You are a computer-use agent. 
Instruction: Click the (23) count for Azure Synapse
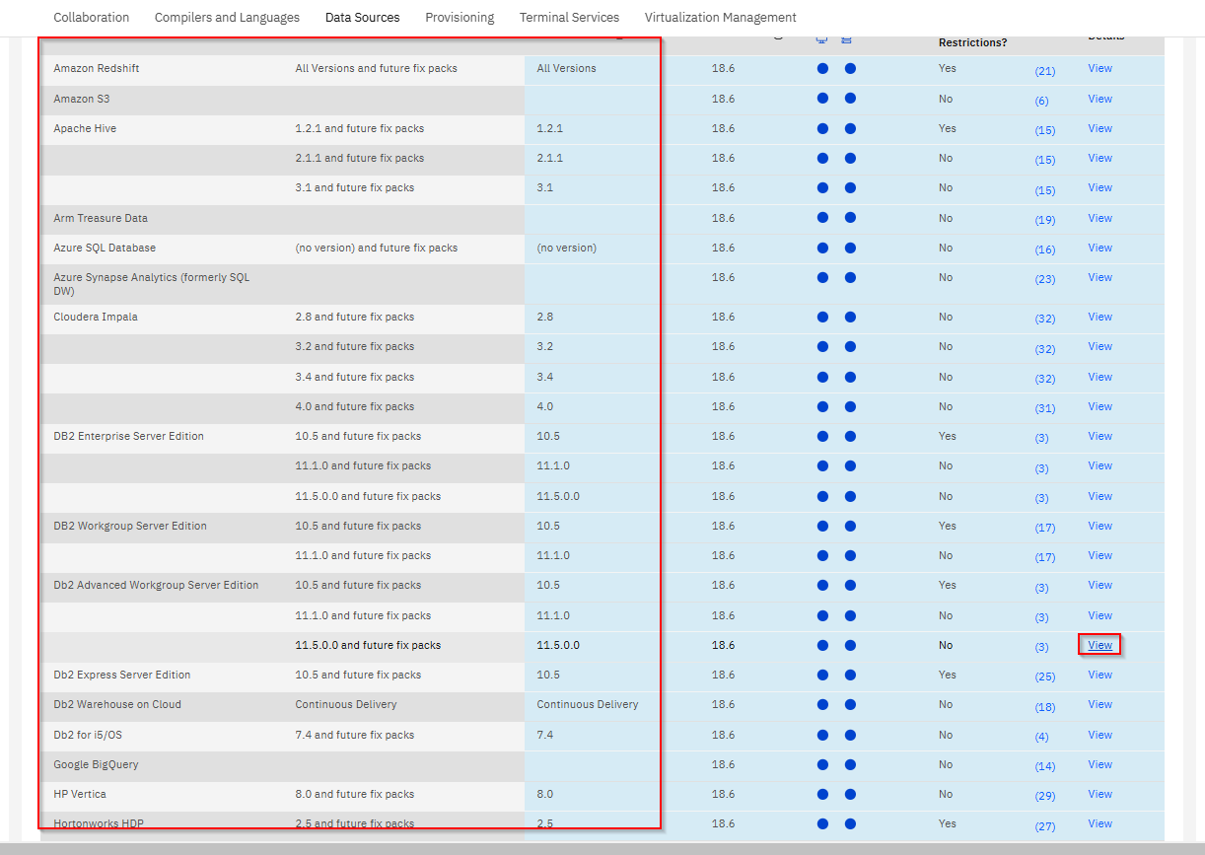point(1045,279)
